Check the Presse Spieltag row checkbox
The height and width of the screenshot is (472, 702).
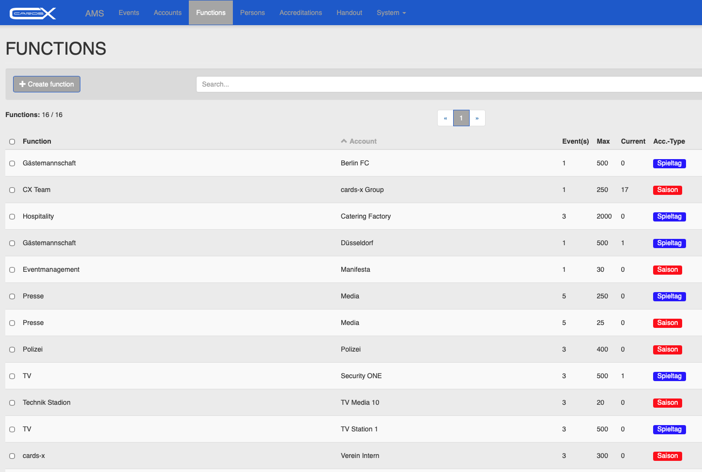click(12, 296)
